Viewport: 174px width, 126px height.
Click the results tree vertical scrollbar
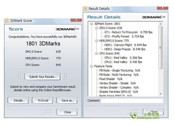pyautogui.click(x=160, y=48)
